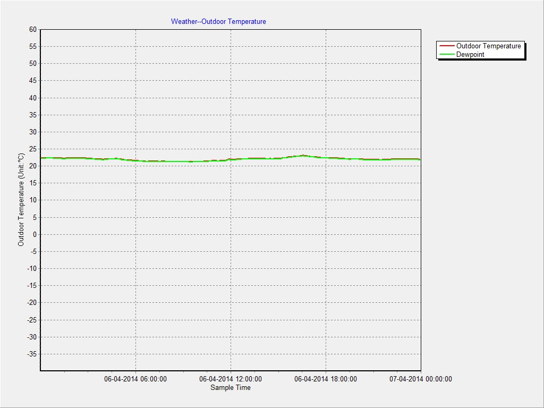Click the 40 value on y-axis

[x=32, y=98]
